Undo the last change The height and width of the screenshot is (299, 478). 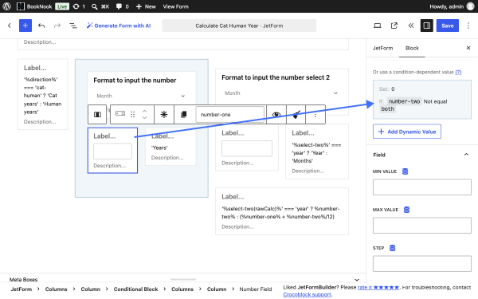(x=41, y=26)
